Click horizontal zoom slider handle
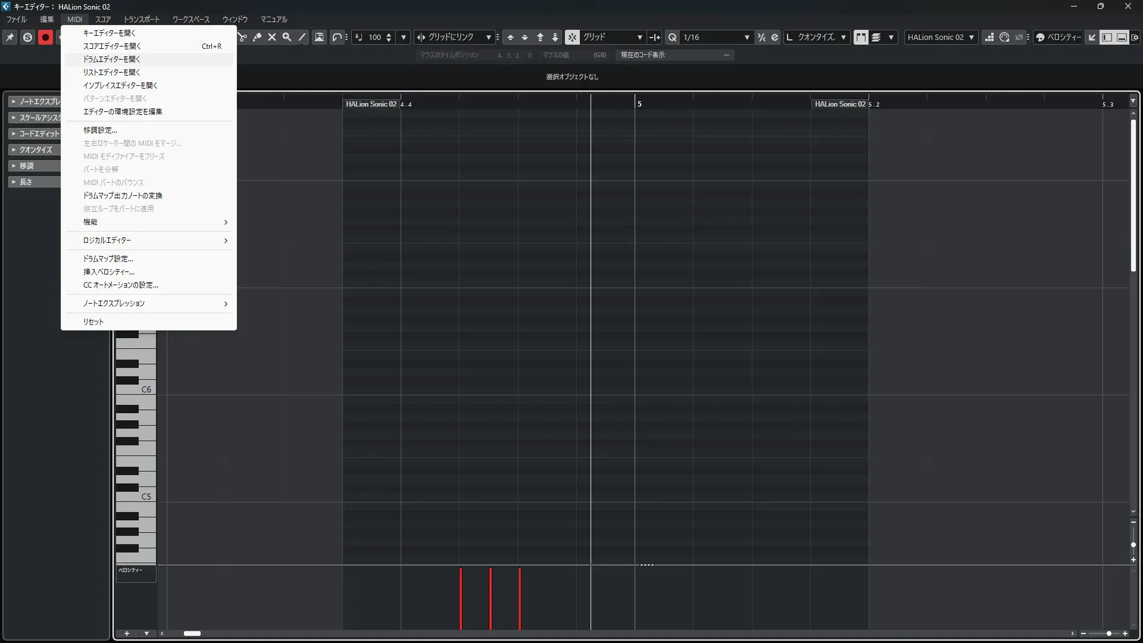Screen dimensions: 1143x643 [1108, 633]
